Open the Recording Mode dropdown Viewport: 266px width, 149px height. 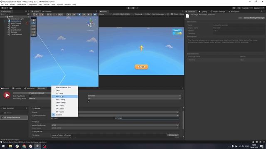pos(40,99)
